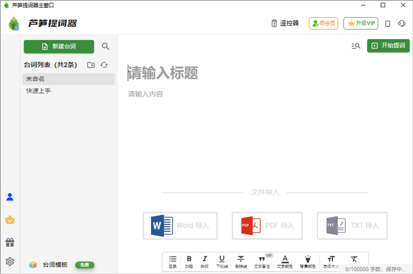Click the clear formatting icon

pyautogui.click(x=354, y=259)
